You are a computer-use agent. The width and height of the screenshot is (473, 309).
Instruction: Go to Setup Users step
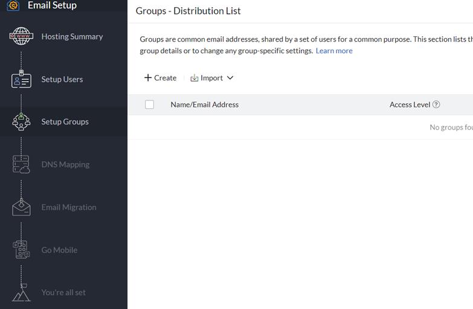(x=62, y=79)
